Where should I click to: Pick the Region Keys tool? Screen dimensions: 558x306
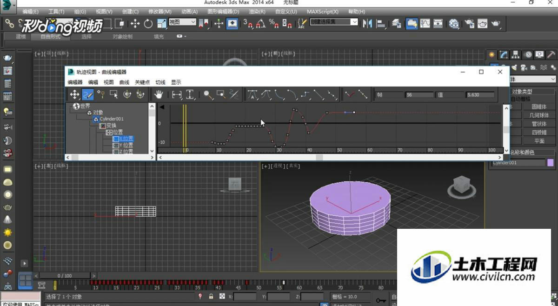(114, 94)
